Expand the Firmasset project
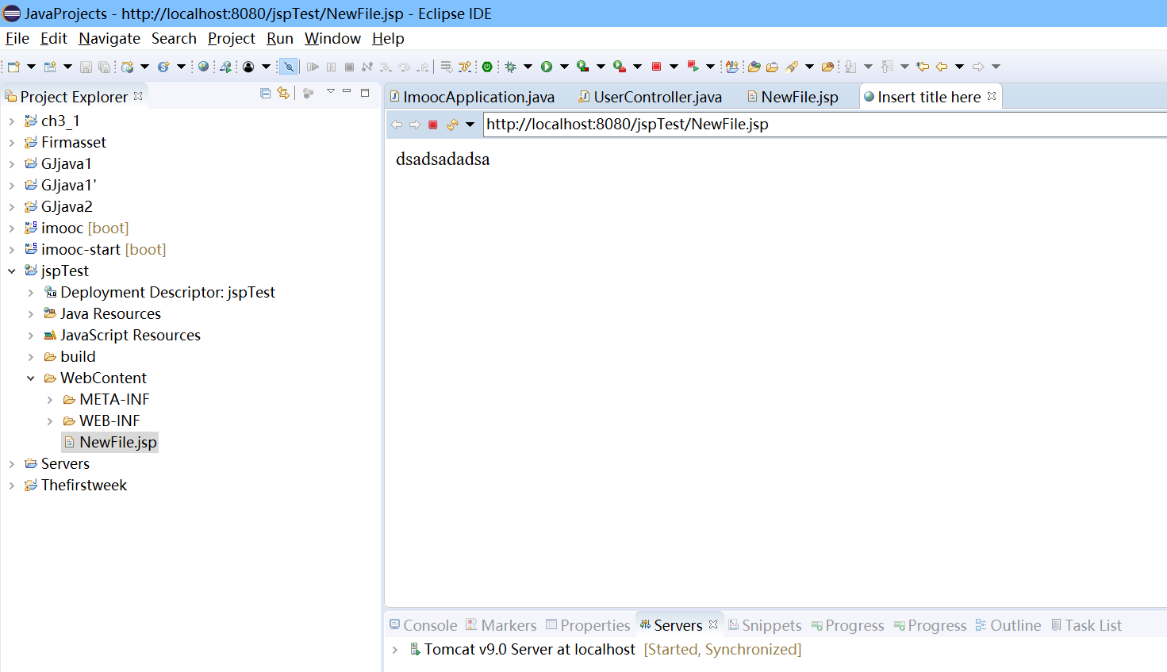 click(11, 143)
